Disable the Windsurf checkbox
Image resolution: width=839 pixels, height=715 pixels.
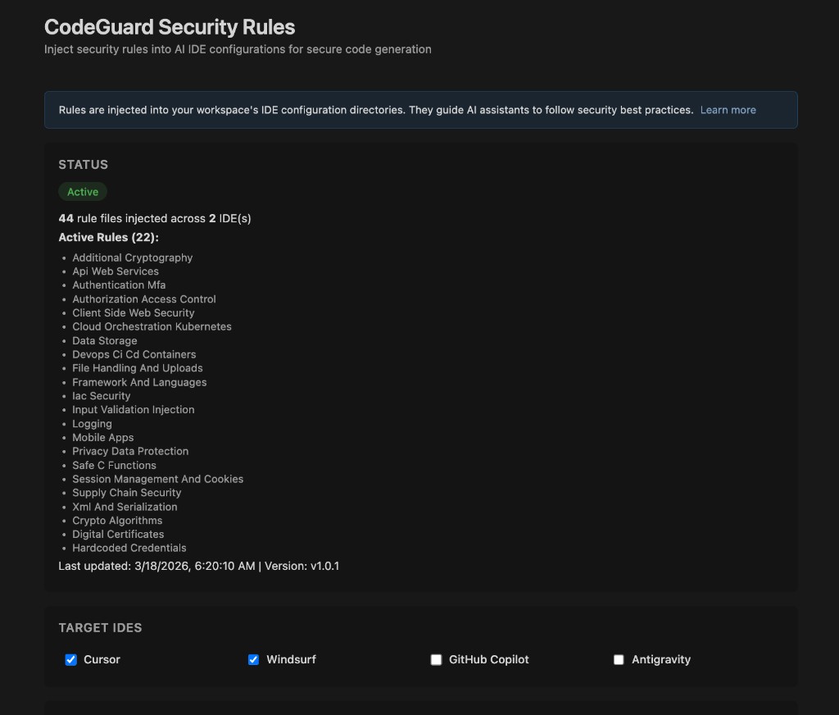pos(253,659)
